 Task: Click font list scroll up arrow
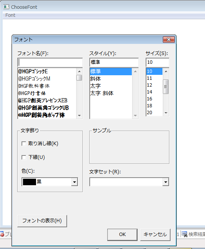(x=79, y=71)
